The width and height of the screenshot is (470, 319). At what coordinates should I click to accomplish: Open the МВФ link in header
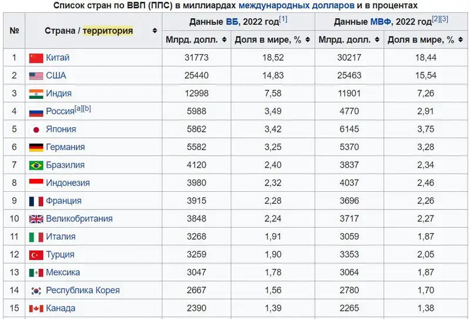pos(381,22)
